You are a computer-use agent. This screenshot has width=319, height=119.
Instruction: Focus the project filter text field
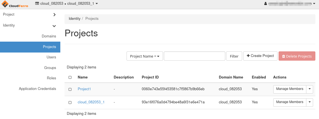[194, 56]
